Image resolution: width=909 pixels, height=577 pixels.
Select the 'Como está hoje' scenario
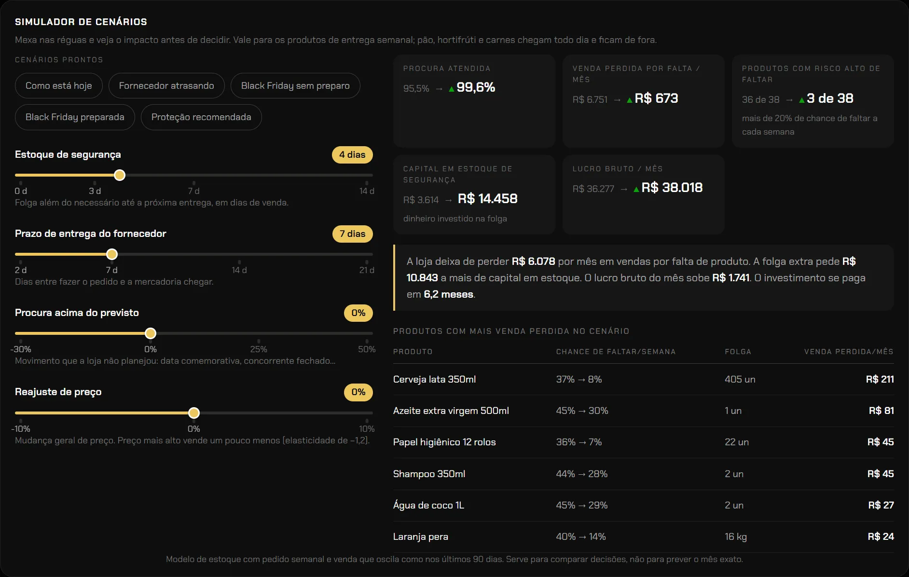pos(59,86)
